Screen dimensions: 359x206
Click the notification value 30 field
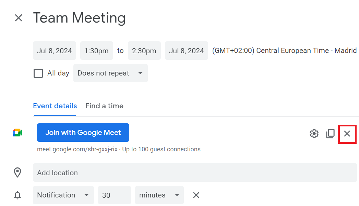114,195
